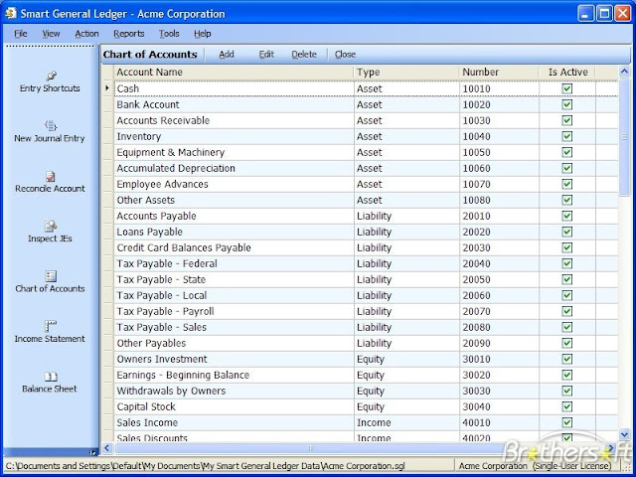Click the vertical scrollbar down arrow

point(625,435)
